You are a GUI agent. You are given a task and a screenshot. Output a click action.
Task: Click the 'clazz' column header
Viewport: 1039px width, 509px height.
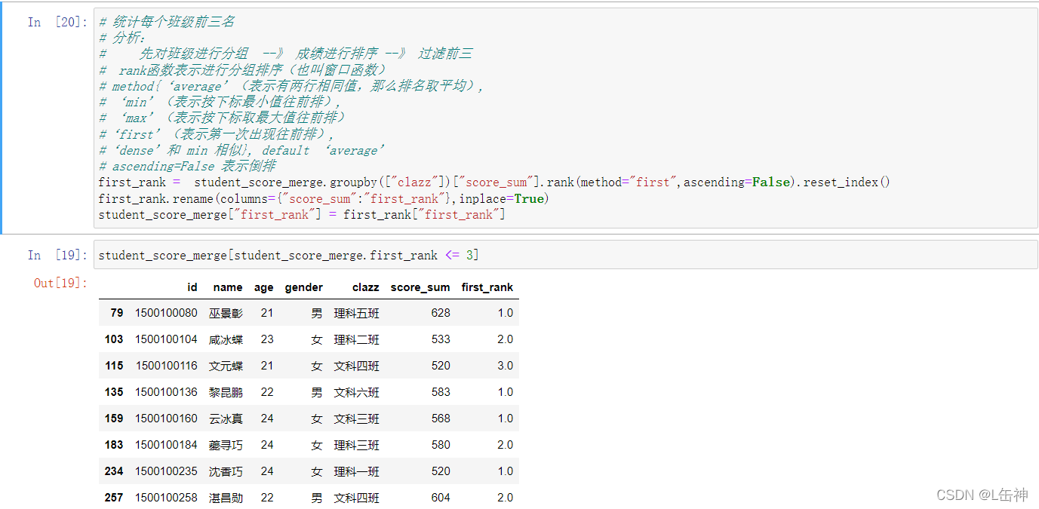pyautogui.click(x=366, y=287)
